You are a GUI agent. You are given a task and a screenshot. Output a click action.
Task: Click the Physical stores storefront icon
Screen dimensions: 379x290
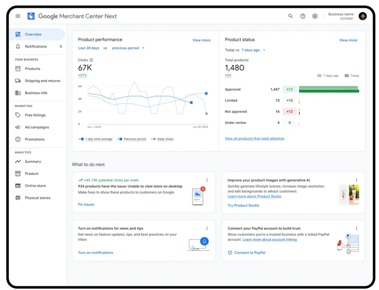18,198
